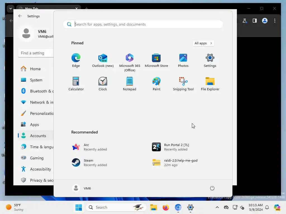Select System in Settings sidebar

tap(36, 80)
